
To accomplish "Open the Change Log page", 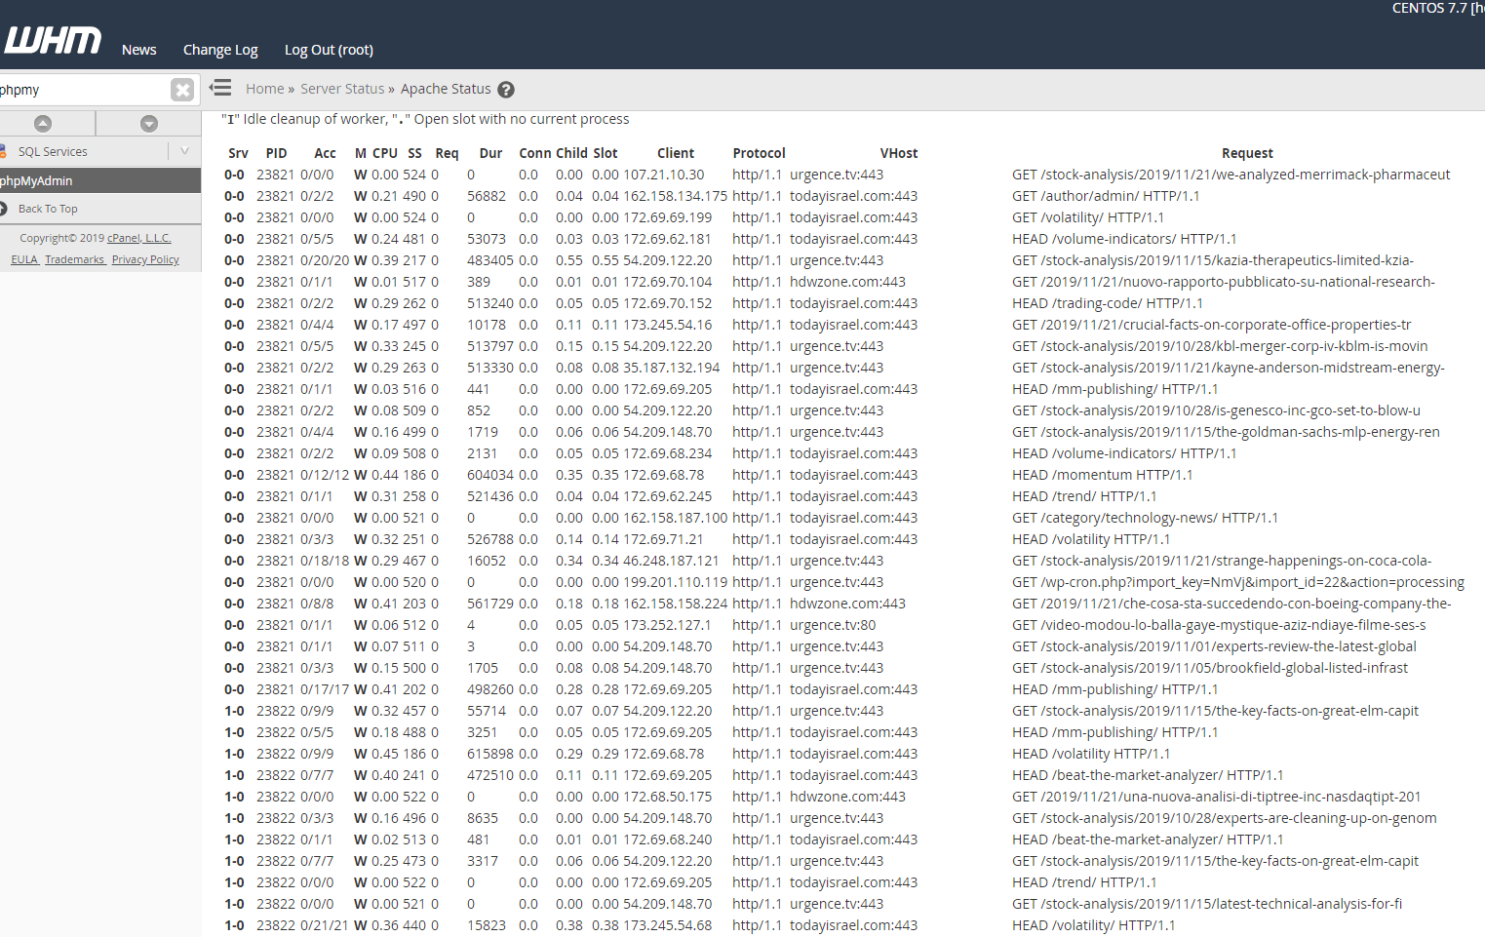I will click(x=220, y=50).
